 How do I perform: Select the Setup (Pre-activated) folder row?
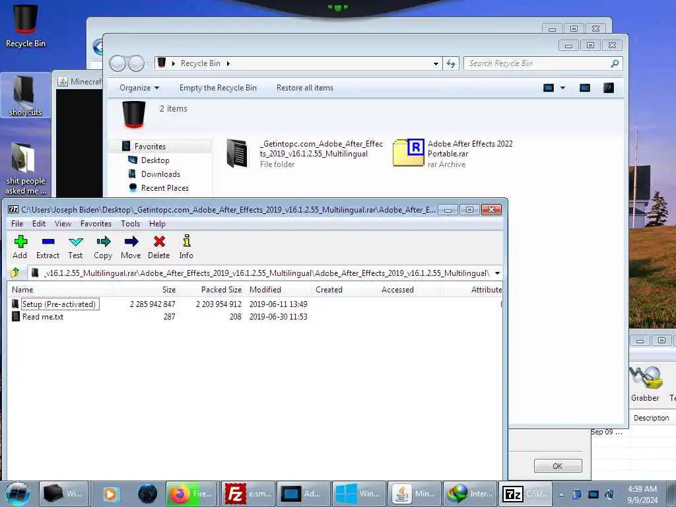click(x=254, y=304)
